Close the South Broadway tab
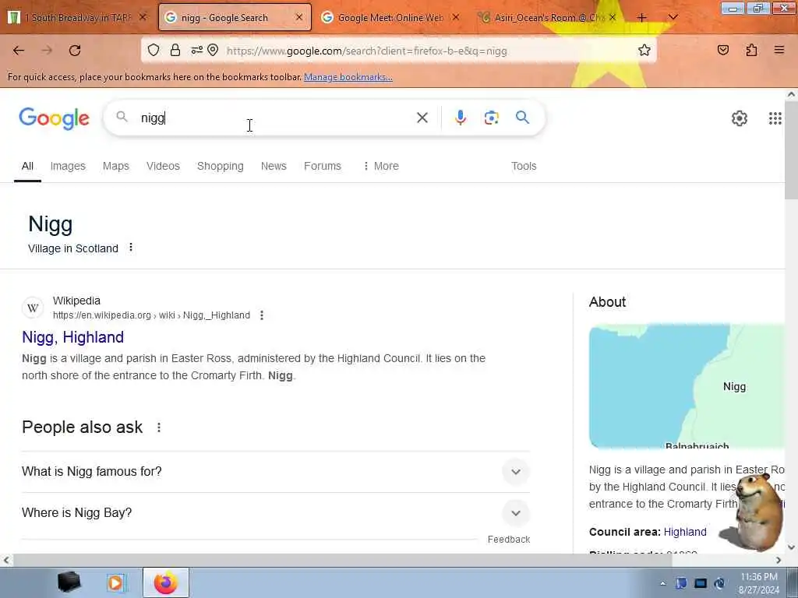 [143, 17]
